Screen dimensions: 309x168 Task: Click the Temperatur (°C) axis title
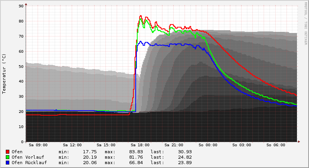click(4, 74)
